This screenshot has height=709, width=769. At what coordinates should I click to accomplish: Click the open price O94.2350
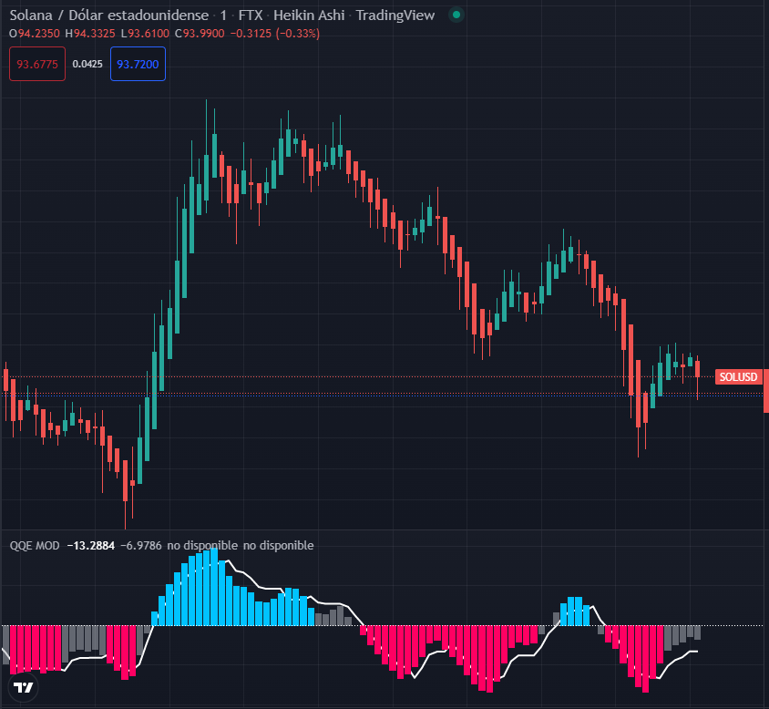35,34
